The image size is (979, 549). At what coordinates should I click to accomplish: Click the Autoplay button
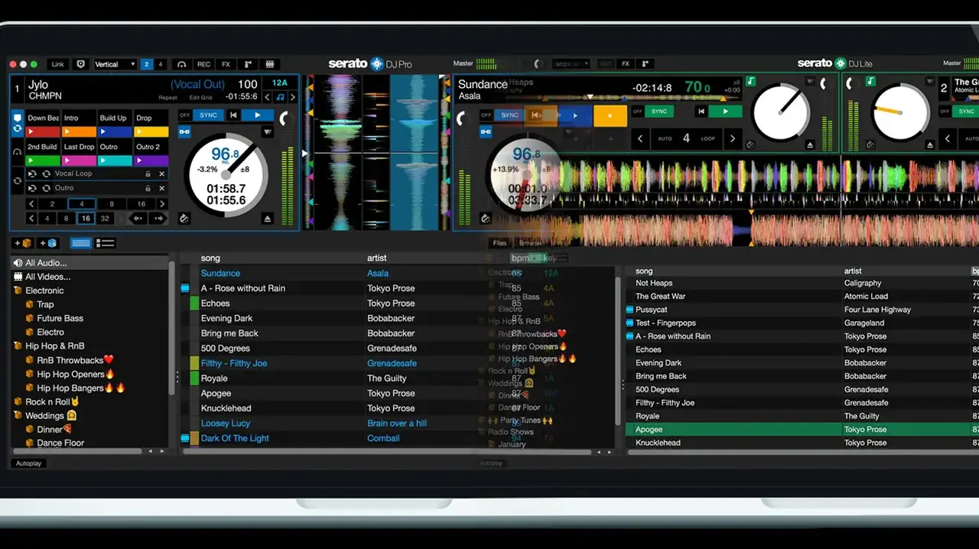28,463
